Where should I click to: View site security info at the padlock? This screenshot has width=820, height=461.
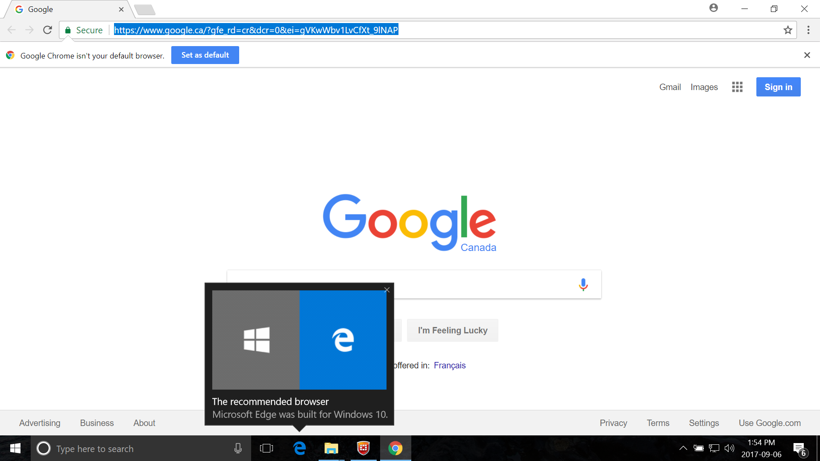tap(67, 30)
